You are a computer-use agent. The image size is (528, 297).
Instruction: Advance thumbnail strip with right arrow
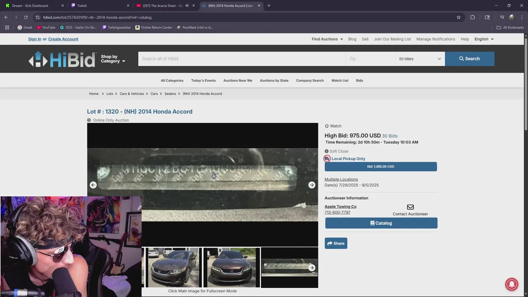coord(312,268)
